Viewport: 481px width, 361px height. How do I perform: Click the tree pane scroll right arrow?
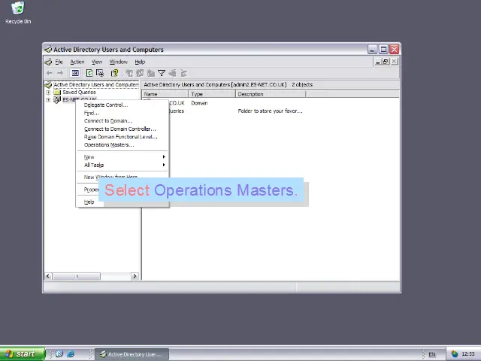coord(135,276)
